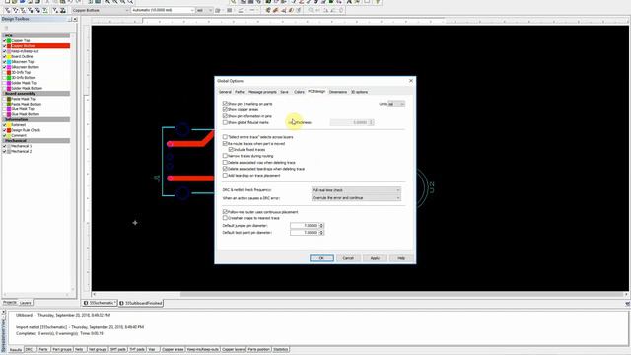This screenshot has width=631, height=355.
Task: Enable Solder Mask Top layer checkbox
Action: click(x=4, y=83)
